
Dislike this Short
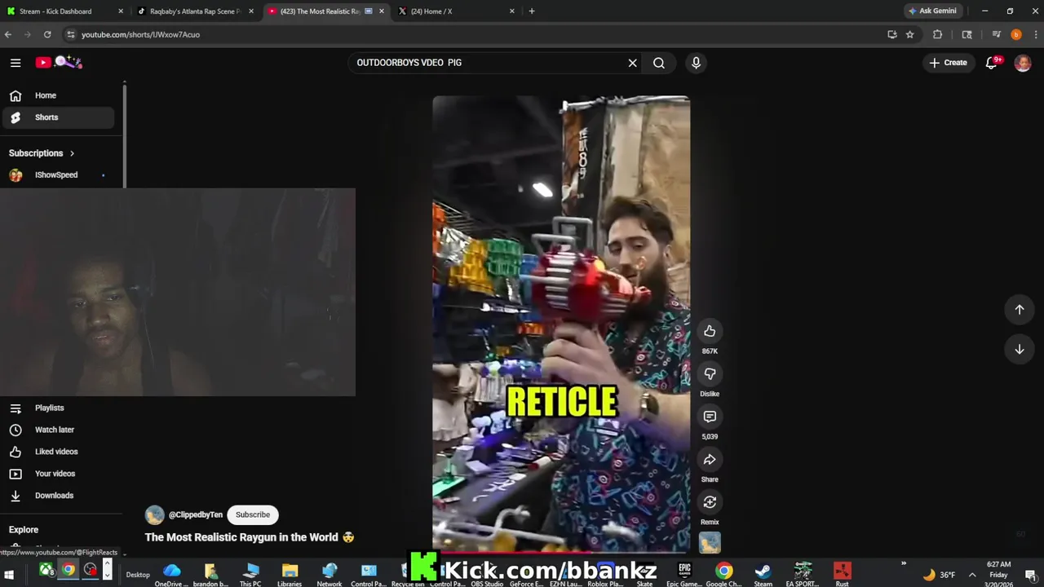tap(710, 373)
